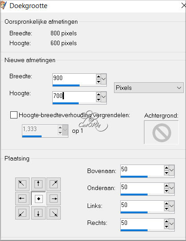
Task: Click the Rechts value input field
Action: (142, 224)
